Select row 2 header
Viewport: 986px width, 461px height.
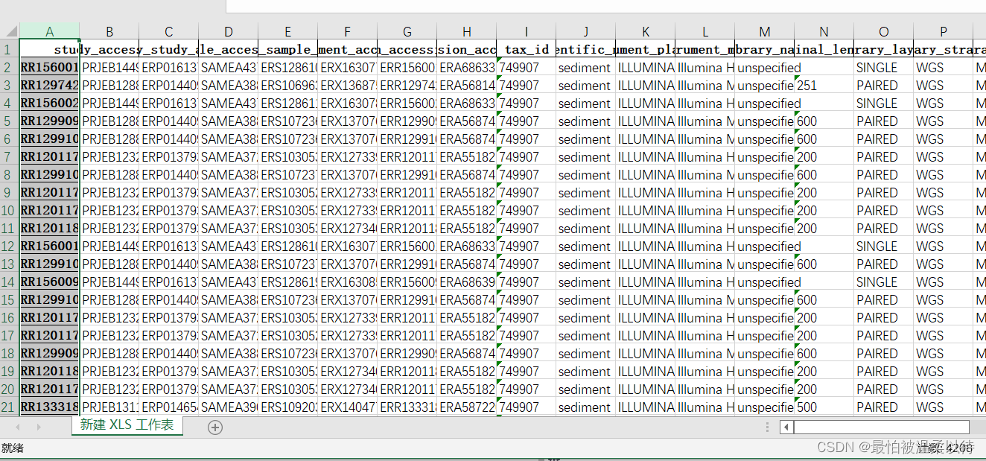click(9, 67)
